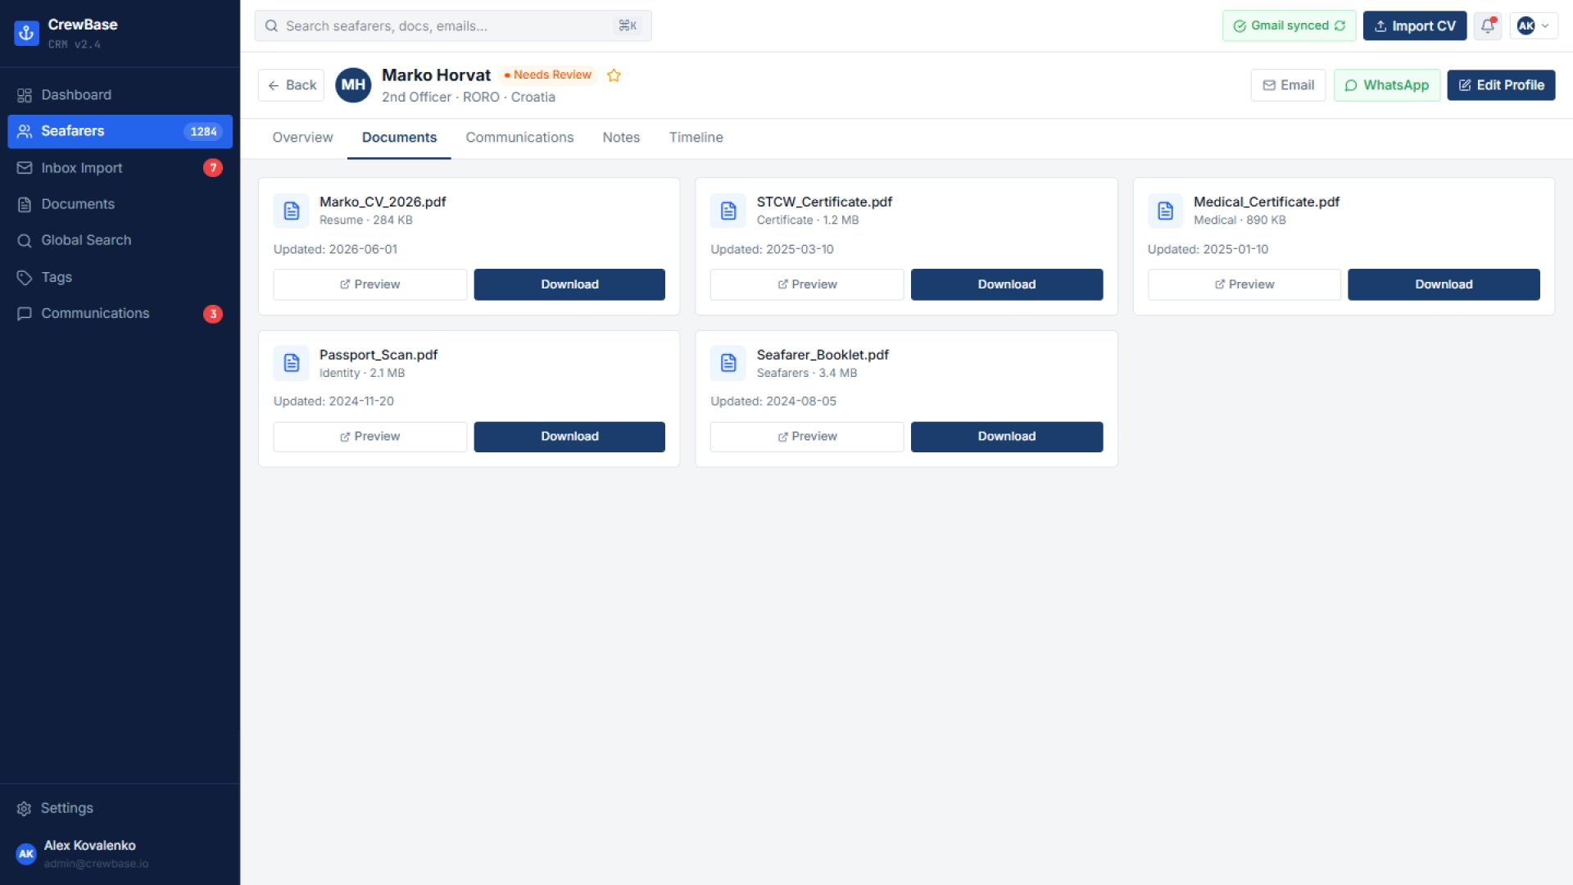Screen dimensions: 1573x885
Task: Click the CrewBase anchor logo icon
Action: (26, 33)
